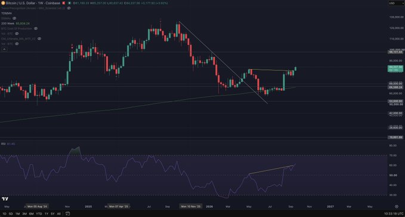Image resolution: width=405 pixels, height=217 pixels.
Task: Click the TradingView logo on the chart
Action: tap(5, 198)
